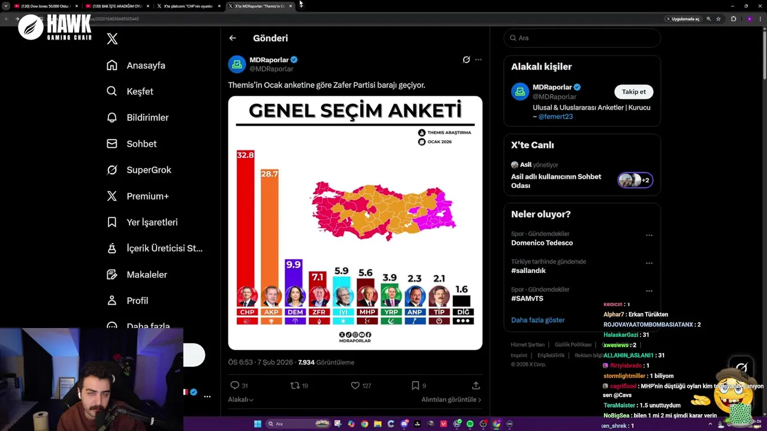Go back using the Gönderi arrow
Screen dimensions: 767x431
[232, 38]
